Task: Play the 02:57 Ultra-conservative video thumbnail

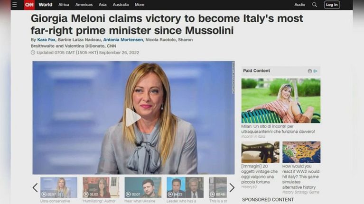Action: coord(59,187)
